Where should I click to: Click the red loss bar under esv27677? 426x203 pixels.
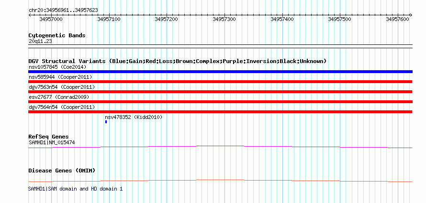tap(220, 102)
